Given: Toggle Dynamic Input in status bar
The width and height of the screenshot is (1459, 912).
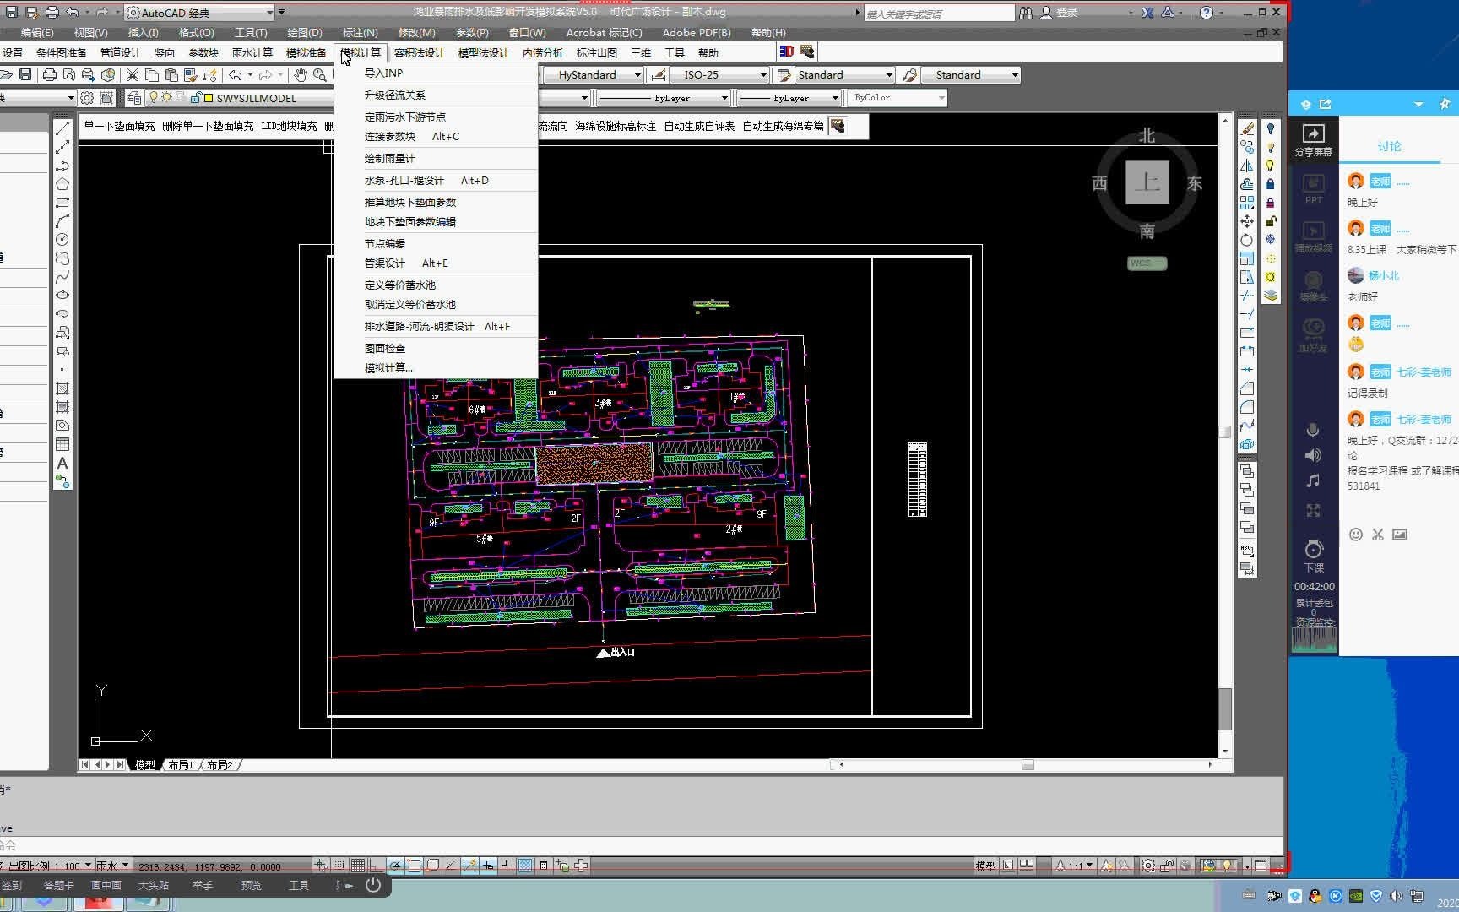Looking at the screenshot, I should click(488, 866).
